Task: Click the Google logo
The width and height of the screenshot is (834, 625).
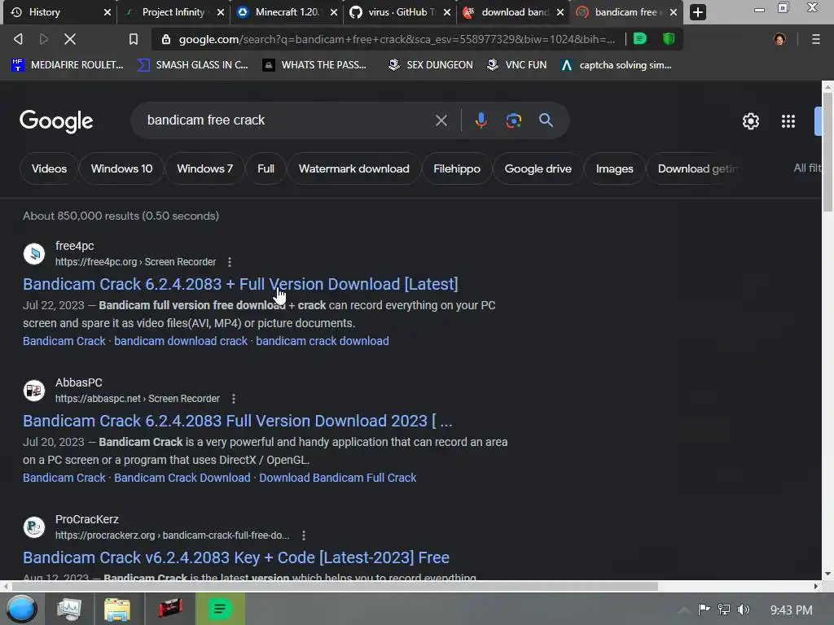Action: [56, 121]
